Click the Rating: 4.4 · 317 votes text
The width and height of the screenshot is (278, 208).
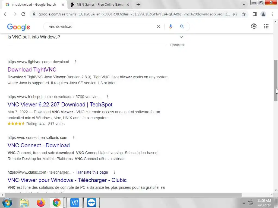click(x=45, y=124)
